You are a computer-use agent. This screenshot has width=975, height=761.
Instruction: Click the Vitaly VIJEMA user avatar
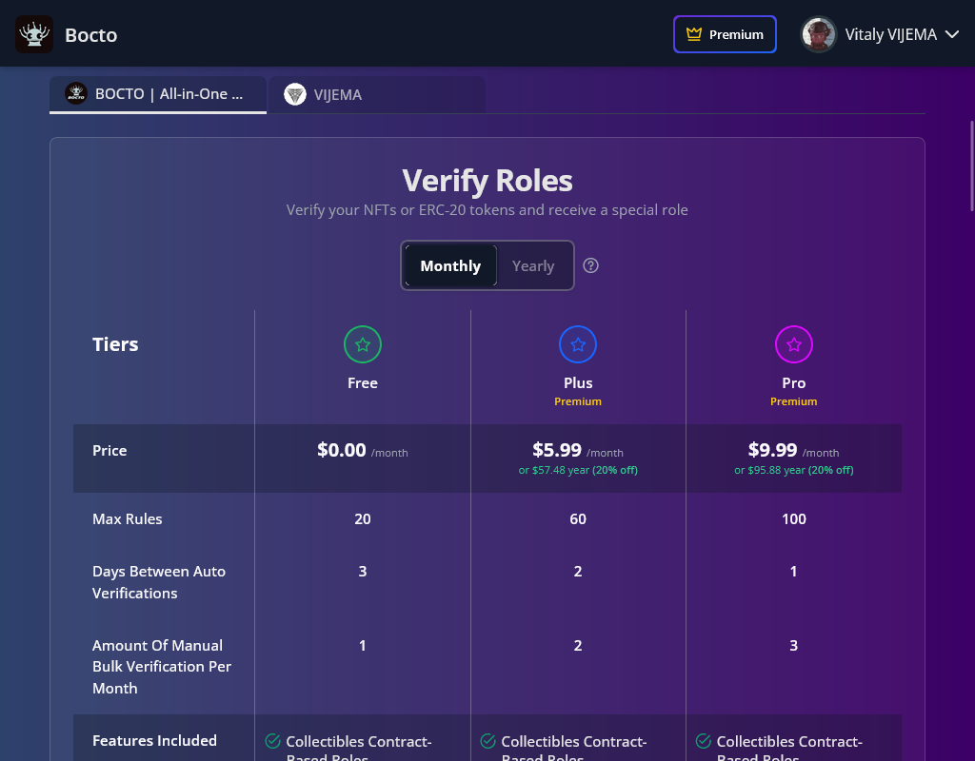click(x=818, y=34)
